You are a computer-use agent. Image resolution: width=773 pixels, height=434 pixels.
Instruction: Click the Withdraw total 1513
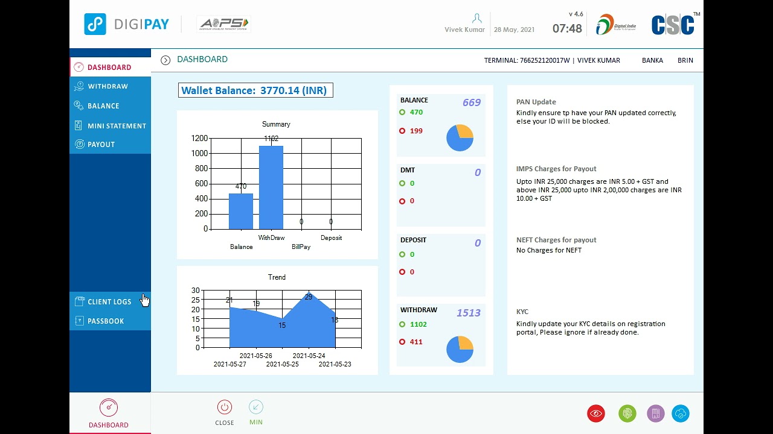pyautogui.click(x=469, y=313)
